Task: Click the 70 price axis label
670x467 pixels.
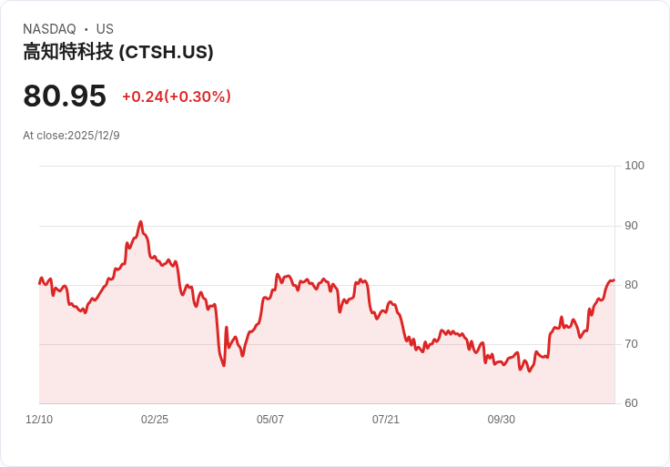Action: coord(631,344)
